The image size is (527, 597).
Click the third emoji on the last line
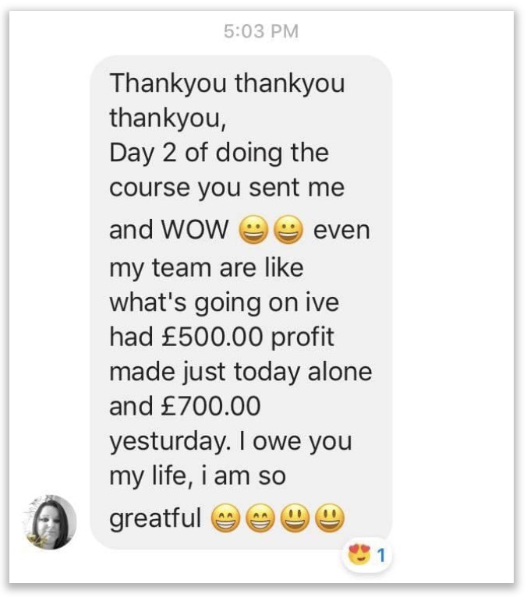[295, 518]
